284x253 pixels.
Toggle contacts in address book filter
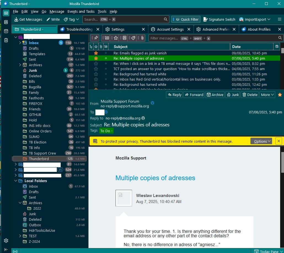click(x=124, y=38)
